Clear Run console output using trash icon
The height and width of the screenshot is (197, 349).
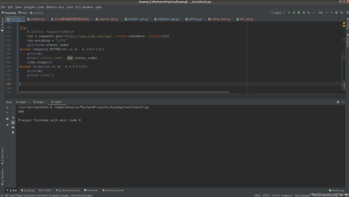point(13,132)
